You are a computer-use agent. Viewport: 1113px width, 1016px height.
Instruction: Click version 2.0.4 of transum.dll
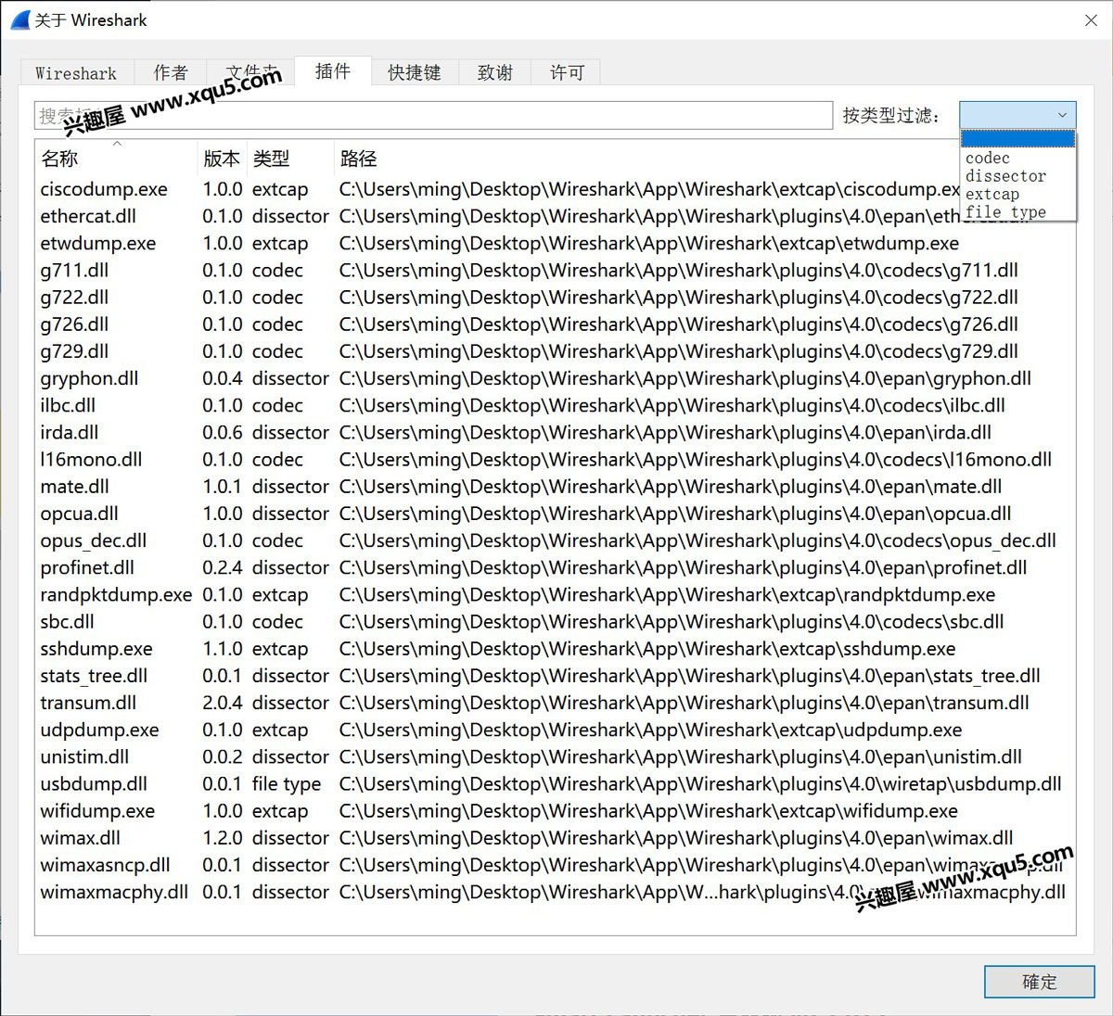[223, 703]
